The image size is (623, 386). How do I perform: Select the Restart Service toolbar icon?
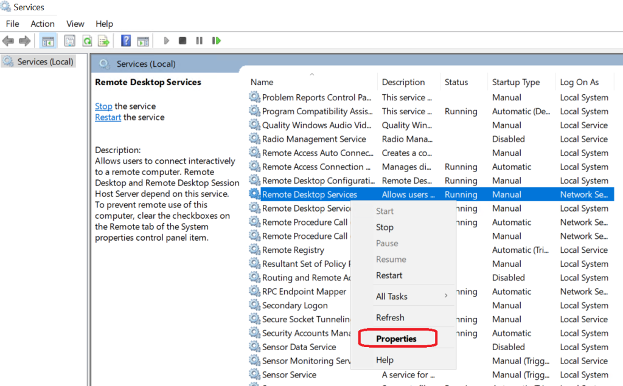217,40
